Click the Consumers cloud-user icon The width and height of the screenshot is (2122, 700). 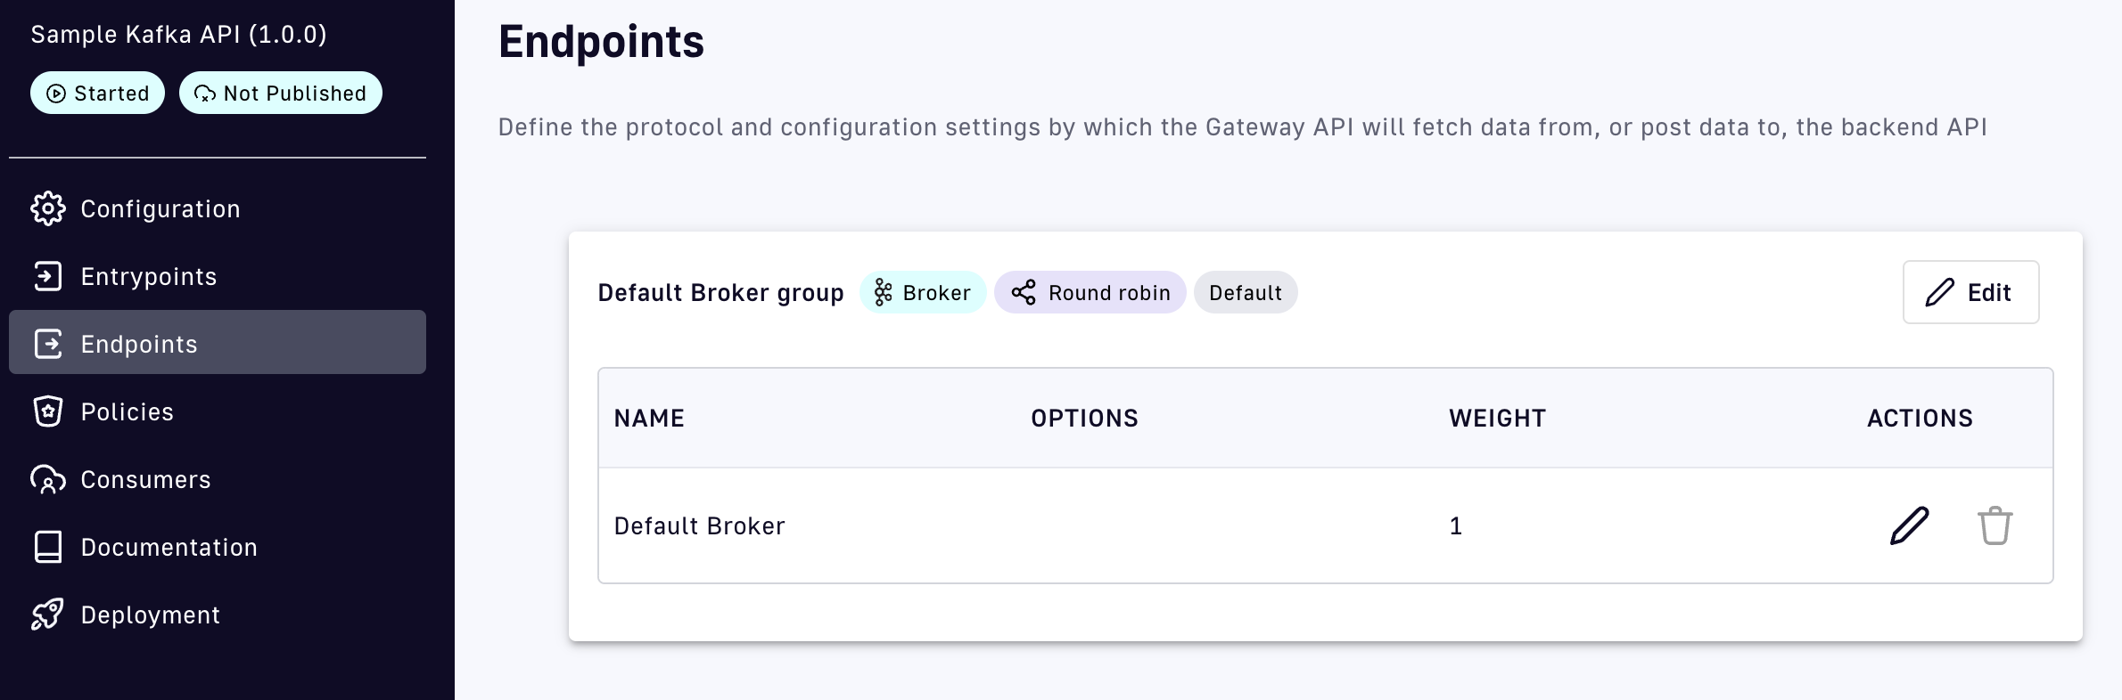click(x=48, y=479)
